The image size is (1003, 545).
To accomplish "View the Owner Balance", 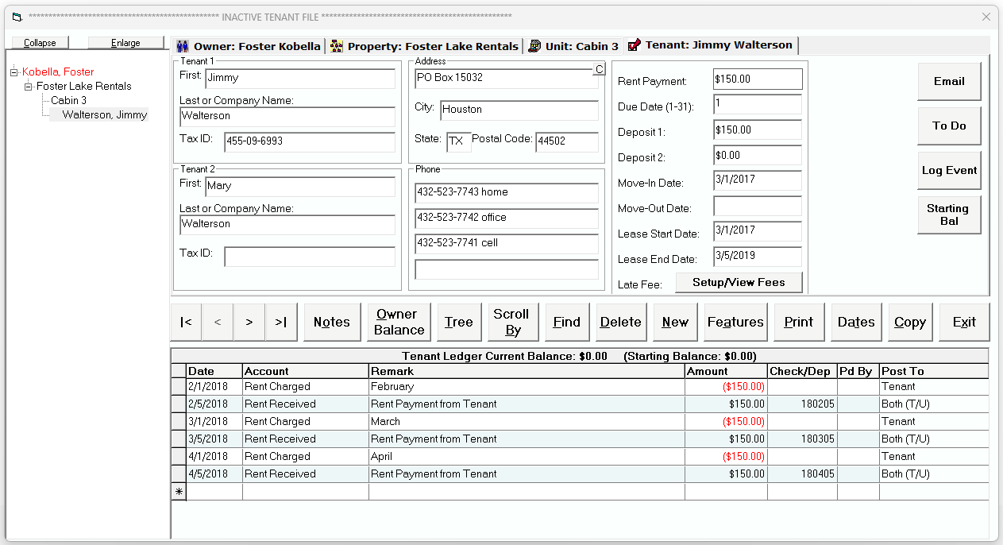I will point(398,322).
